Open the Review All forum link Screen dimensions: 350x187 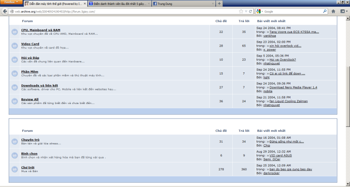[x=30, y=99]
